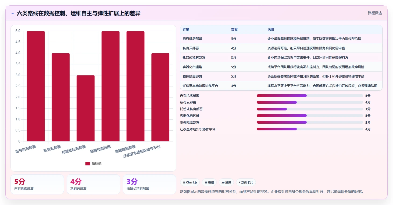Click the description starting 资源边界可控
This screenshot has height=205, width=393.
[306, 48]
